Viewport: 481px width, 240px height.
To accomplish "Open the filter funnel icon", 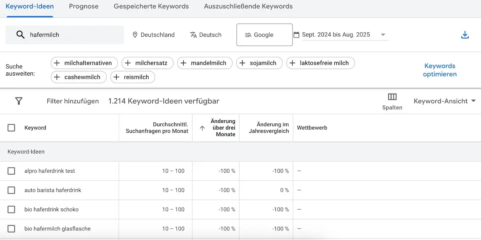I will coord(18,101).
